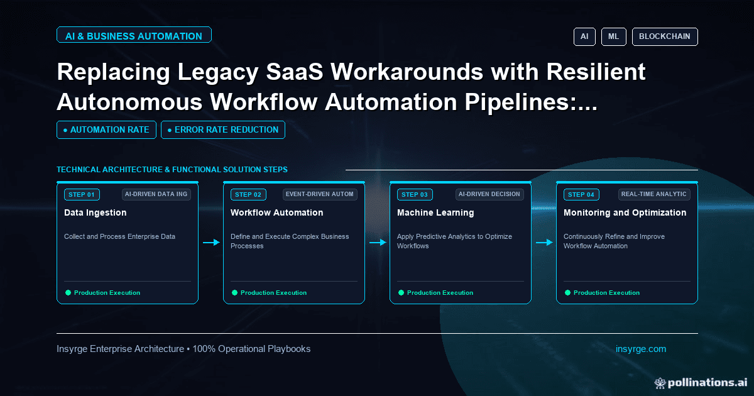754x396 pixels.
Task: Click Production Execution label under Workflow Automation
Action: 273,293
